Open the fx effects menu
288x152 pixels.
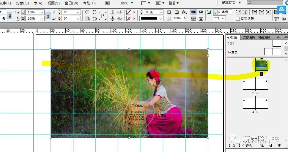pos(184,12)
